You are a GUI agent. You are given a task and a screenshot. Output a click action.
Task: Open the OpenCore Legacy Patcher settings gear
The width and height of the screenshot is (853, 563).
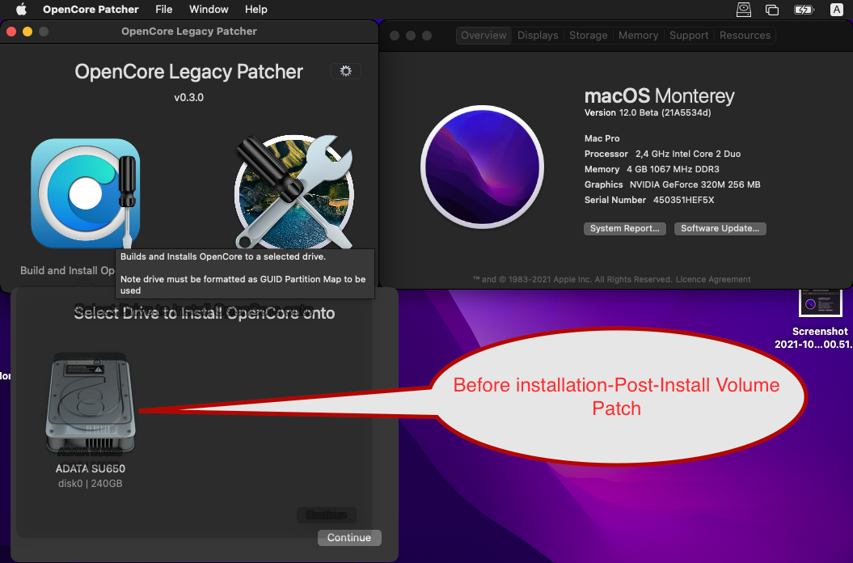(x=345, y=71)
